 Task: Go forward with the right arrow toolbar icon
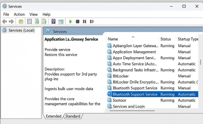point(11,22)
